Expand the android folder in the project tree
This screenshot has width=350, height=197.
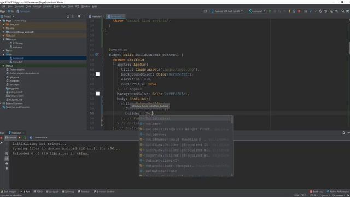[3, 32]
